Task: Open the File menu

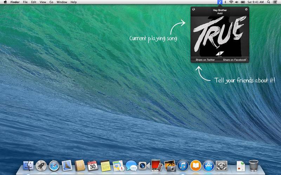Action: pos(25,2)
